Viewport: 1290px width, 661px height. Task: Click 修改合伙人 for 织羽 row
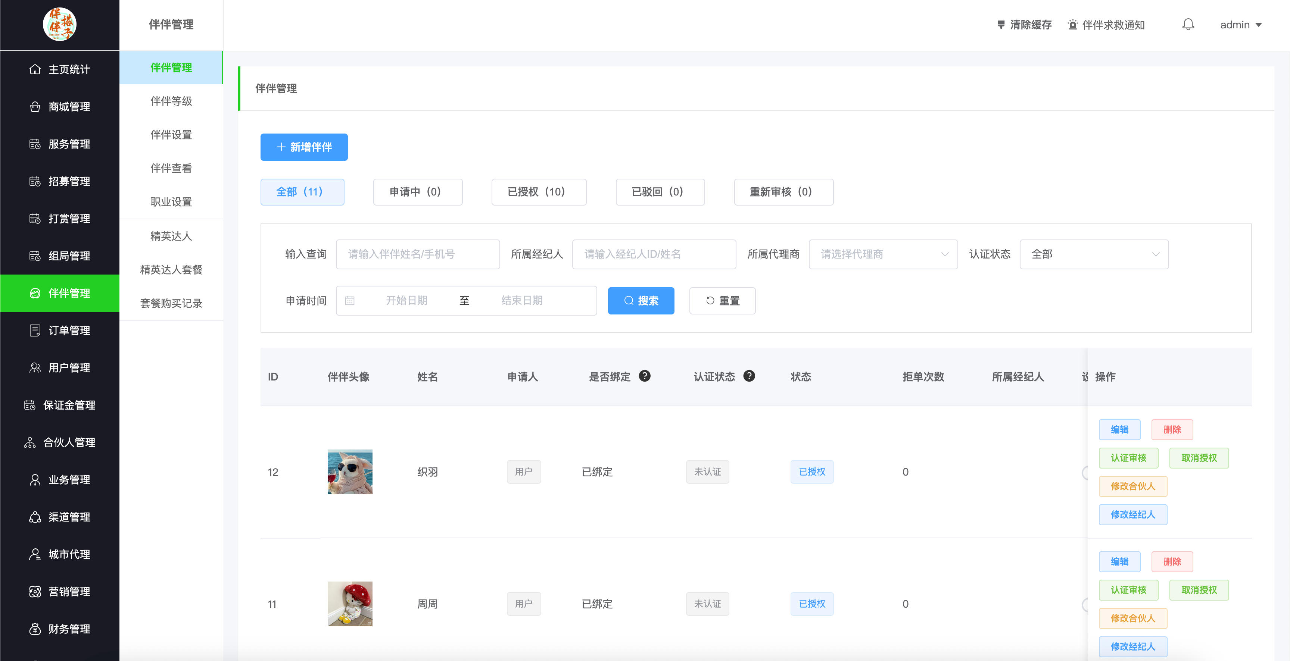click(x=1132, y=486)
